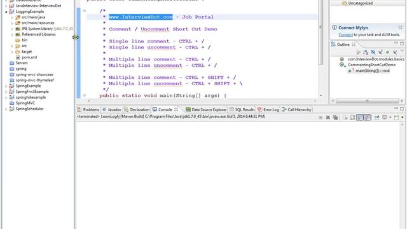Click the Outline horizontal scrollbar
This screenshot has width=407, height=229.
[x=367, y=101]
